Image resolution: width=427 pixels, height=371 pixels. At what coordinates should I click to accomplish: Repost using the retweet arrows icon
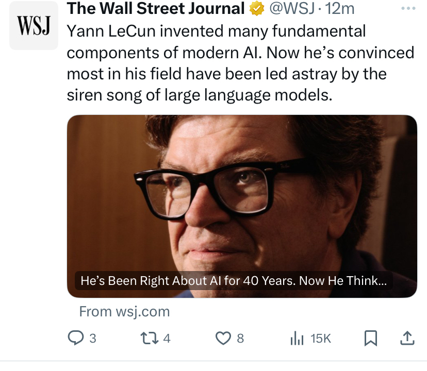tap(149, 338)
